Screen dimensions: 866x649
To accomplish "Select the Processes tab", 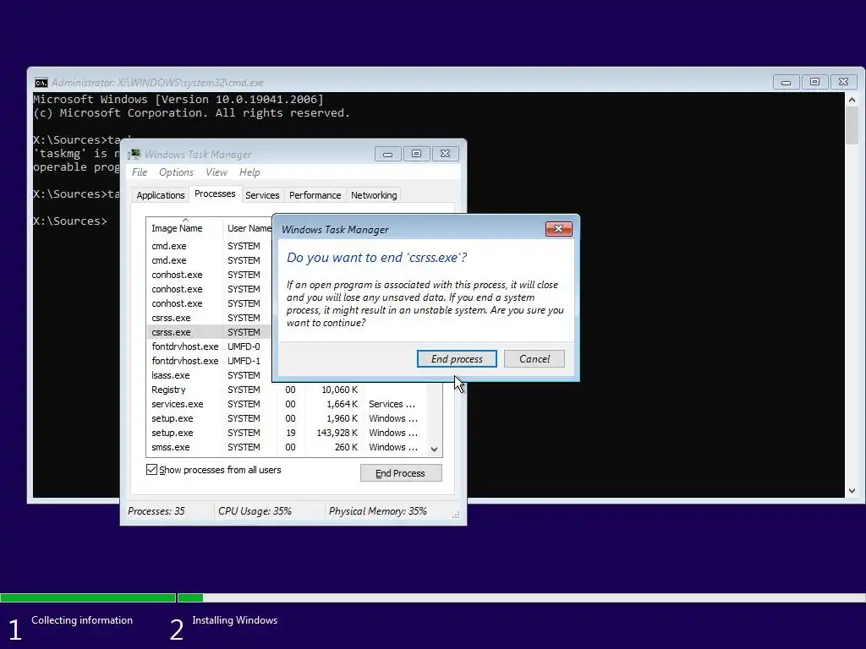I will pyautogui.click(x=215, y=194).
